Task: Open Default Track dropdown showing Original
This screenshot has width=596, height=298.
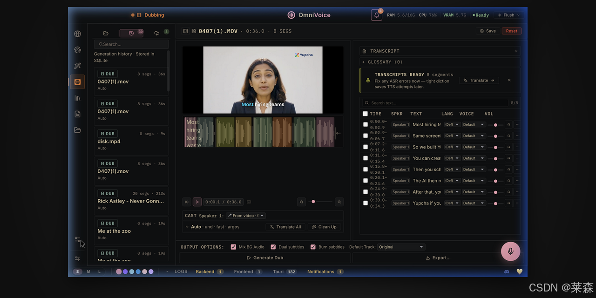Action: pyautogui.click(x=401, y=247)
